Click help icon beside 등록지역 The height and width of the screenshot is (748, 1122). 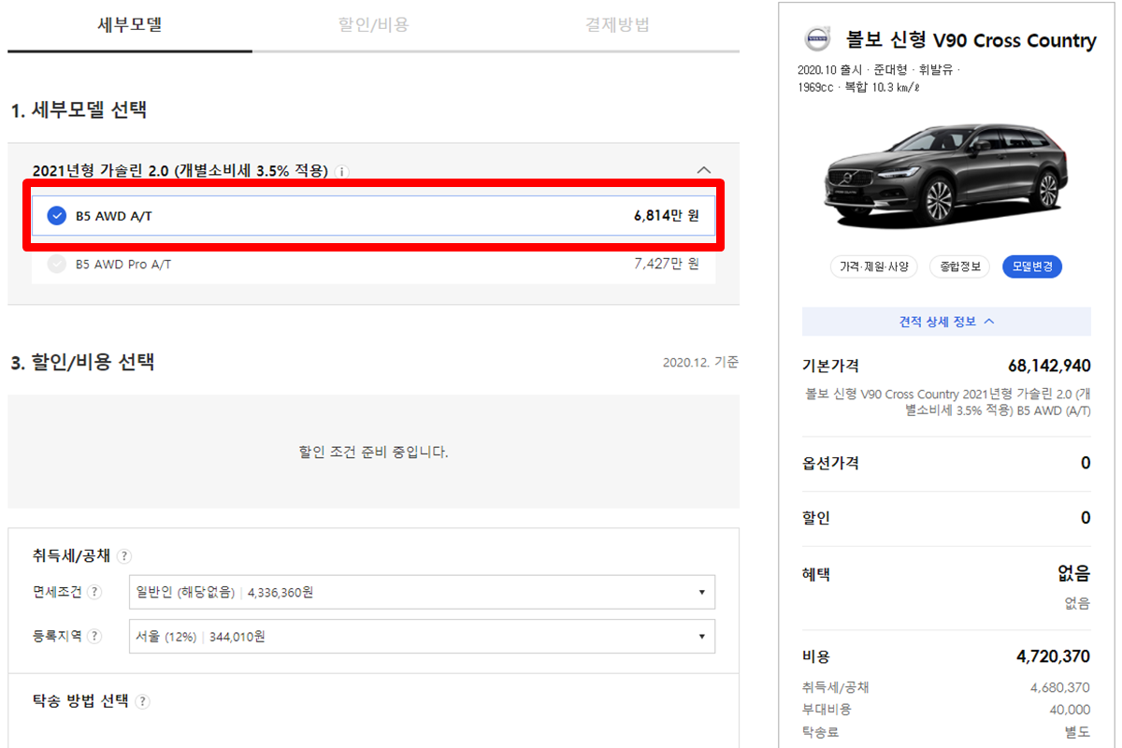[x=94, y=636]
